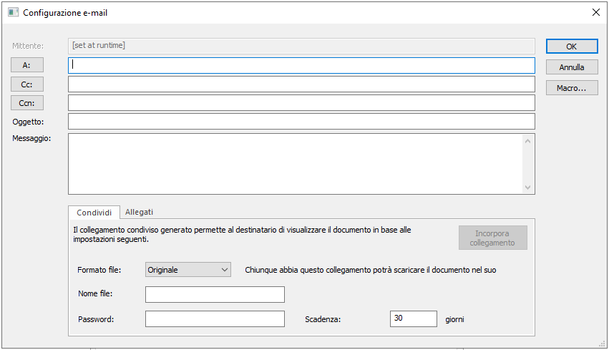Click the Nome file input field
Image resolution: width=609 pixels, height=350 pixels.
point(215,294)
